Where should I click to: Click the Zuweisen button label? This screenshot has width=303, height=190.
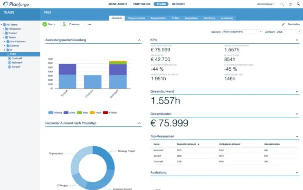pyautogui.click(x=75, y=24)
